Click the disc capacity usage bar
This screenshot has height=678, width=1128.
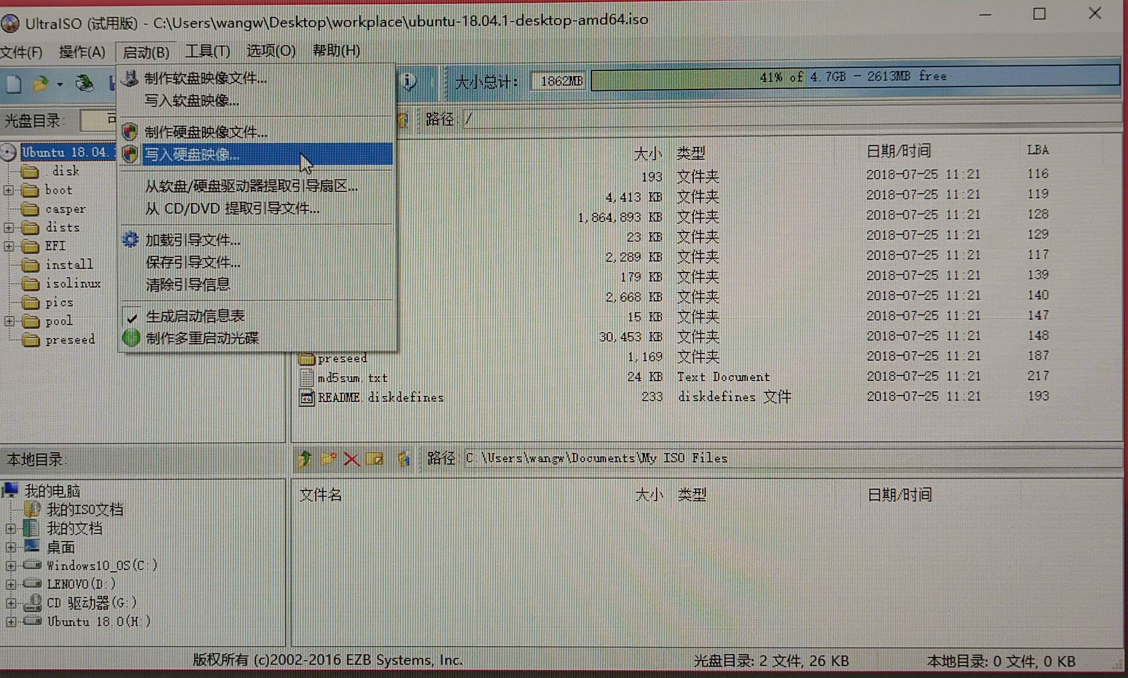854,77
